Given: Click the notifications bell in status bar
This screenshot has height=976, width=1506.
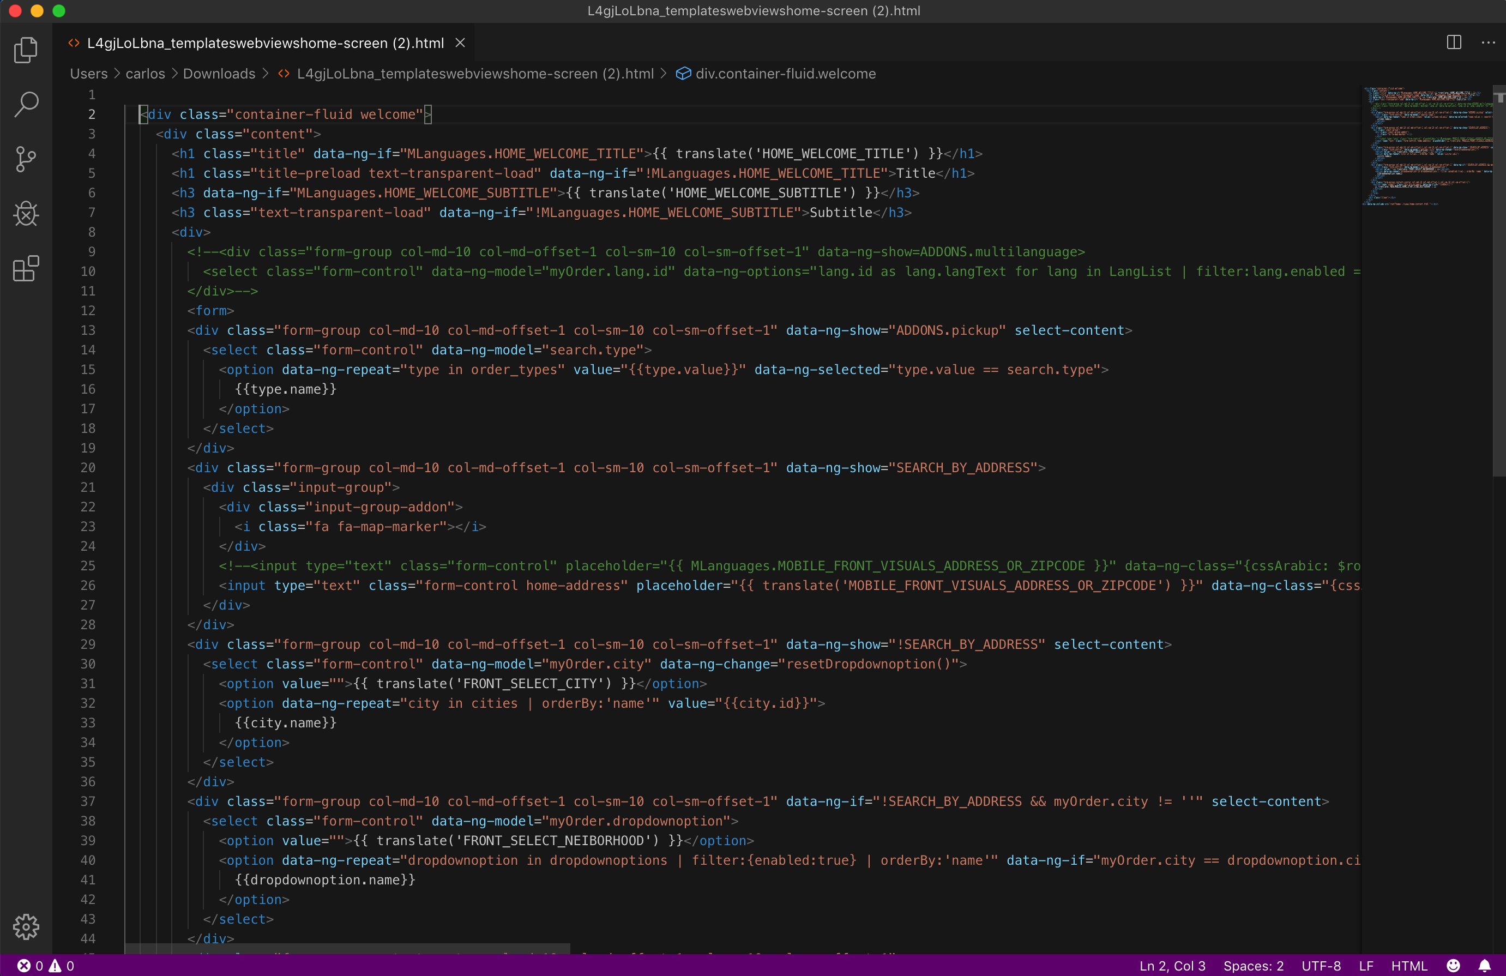Looking at the screenshot, I should tap(1484, 965).
